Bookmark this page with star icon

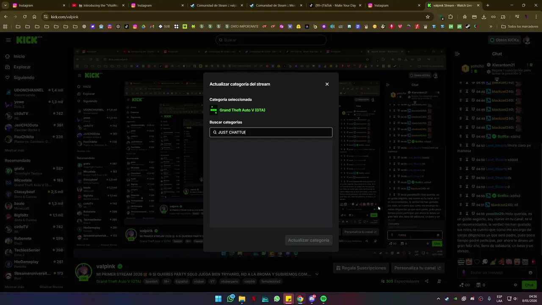coord(428,17)
